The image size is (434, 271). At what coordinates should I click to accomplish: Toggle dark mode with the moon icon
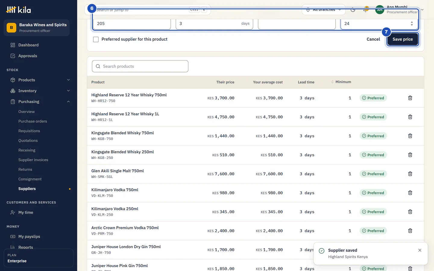pyautogui.click(x=353, y=10)
